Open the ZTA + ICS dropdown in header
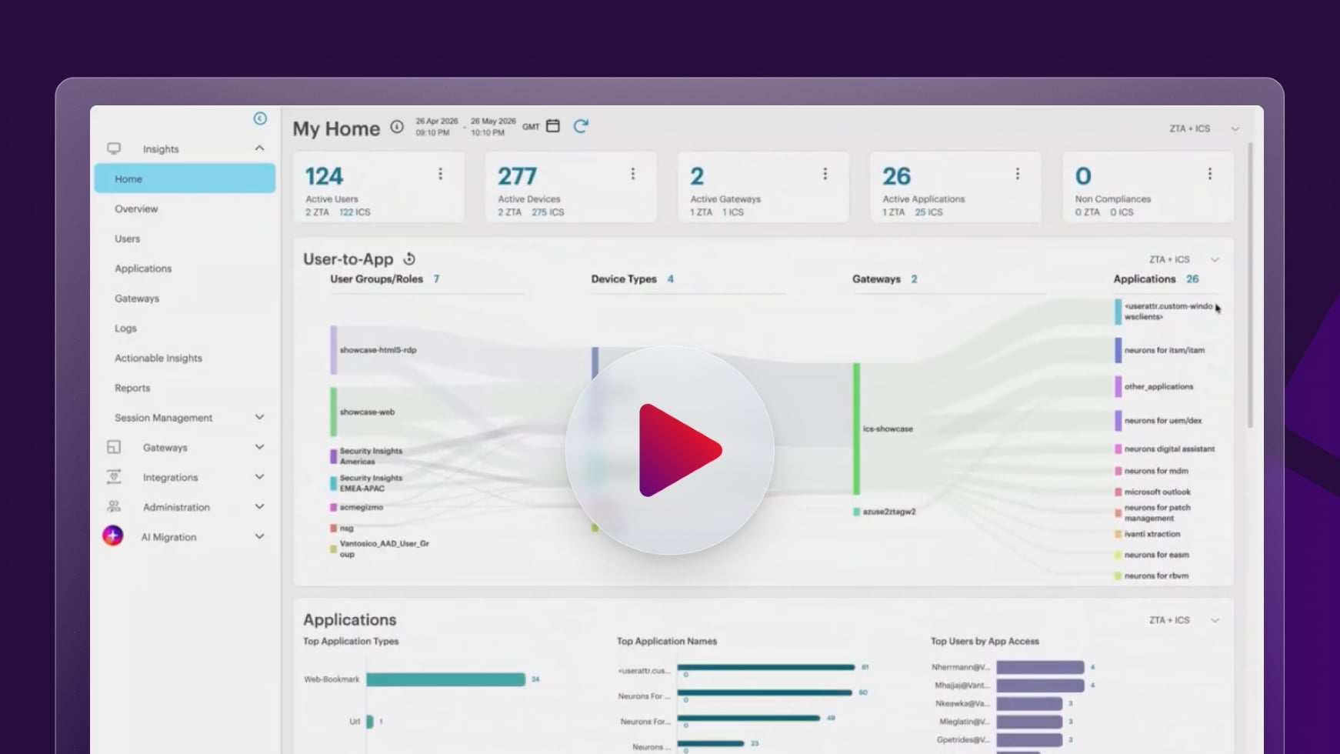The image size is (1340, 754). tap(1204, 128)
